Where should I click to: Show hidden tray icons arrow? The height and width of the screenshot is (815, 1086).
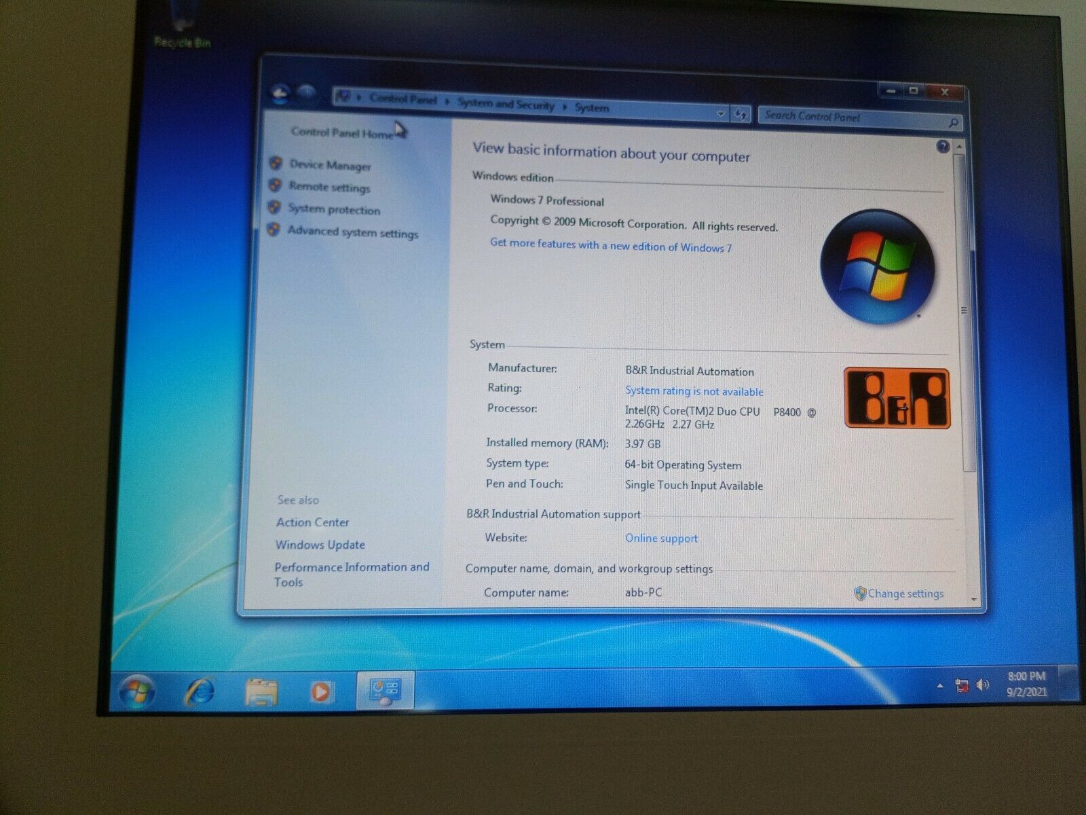coord(940,686)
